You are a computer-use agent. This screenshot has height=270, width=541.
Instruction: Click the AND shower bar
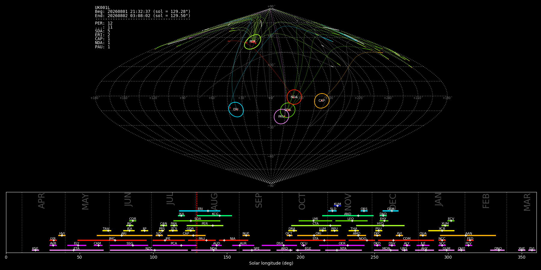click(x=348, y=216)
